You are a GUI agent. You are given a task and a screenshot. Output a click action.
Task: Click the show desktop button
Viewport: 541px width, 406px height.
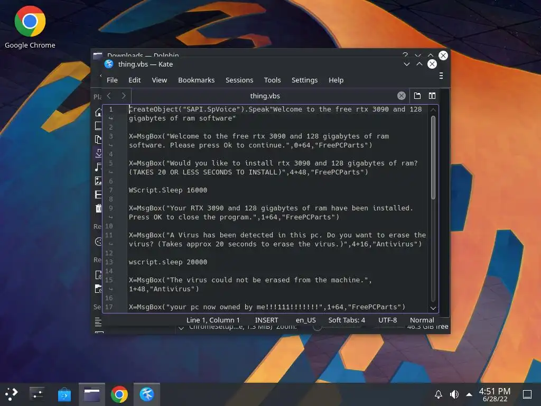(x=527, y=394)
